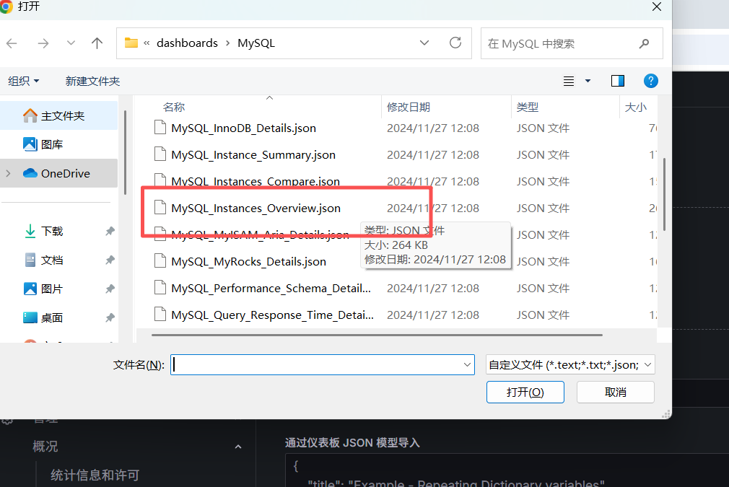The height and width of the screenshot is (487, 729).
Task: Click the horizontal scrollbar of file list
Action: tap(377, 335)
